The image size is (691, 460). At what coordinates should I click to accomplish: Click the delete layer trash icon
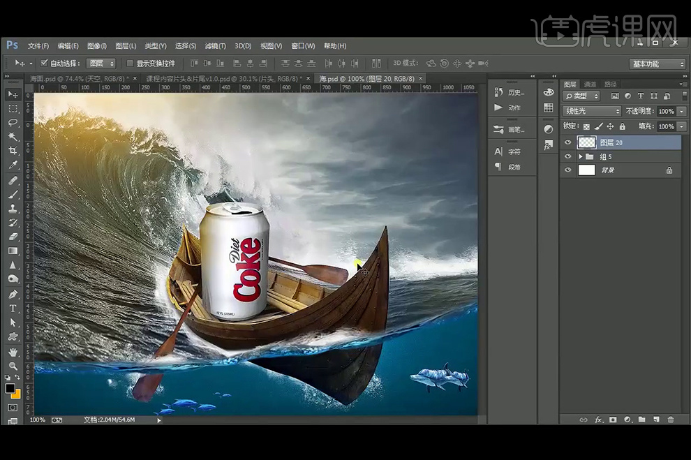(671, 420)
